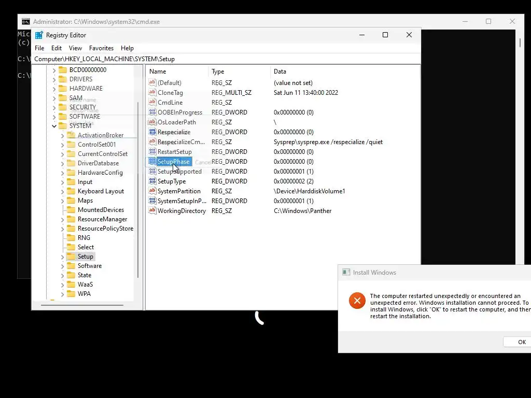This screenshot has height=398, width=531.
Task: Open the File menu
Action: click(39, 48)
